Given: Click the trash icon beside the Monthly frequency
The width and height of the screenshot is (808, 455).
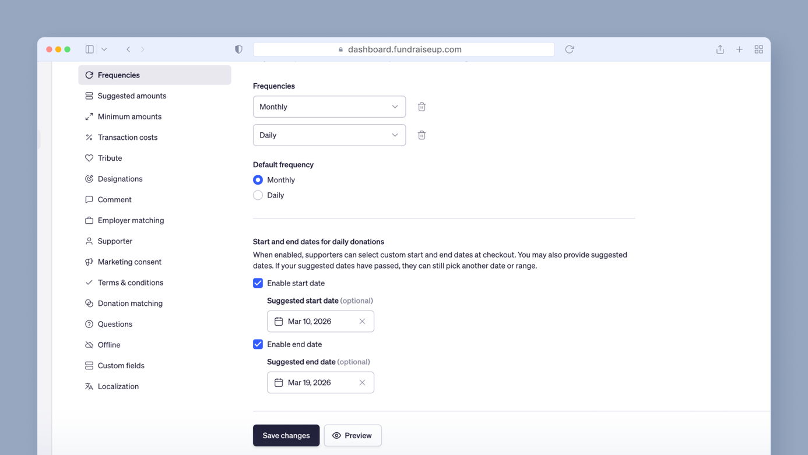Looking at the screenshot, I should coord(421,107).
